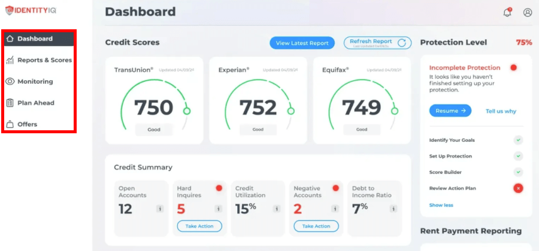Viewport: 539px width, 251px height.
Task: Click the Resume button
Action: click(x=450, y=111)
